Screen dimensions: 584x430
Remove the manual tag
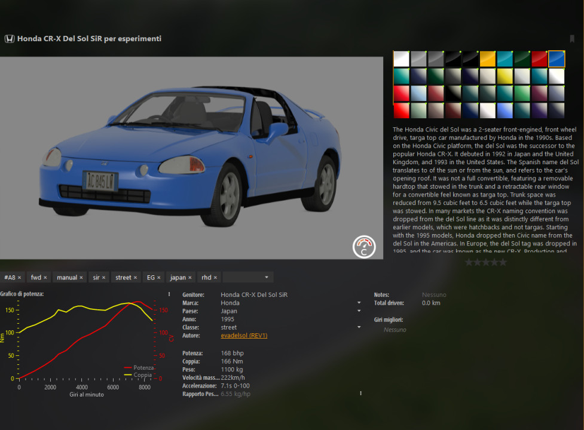[x=81, y=278]
